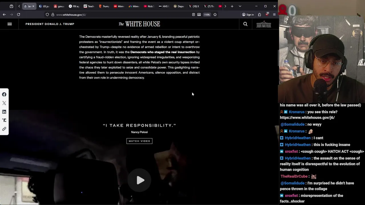This screenshot has height=205, width=365.
Task: Click xroxfist username on 'HATCH ACT' message
Action: [x=291, y=151]
